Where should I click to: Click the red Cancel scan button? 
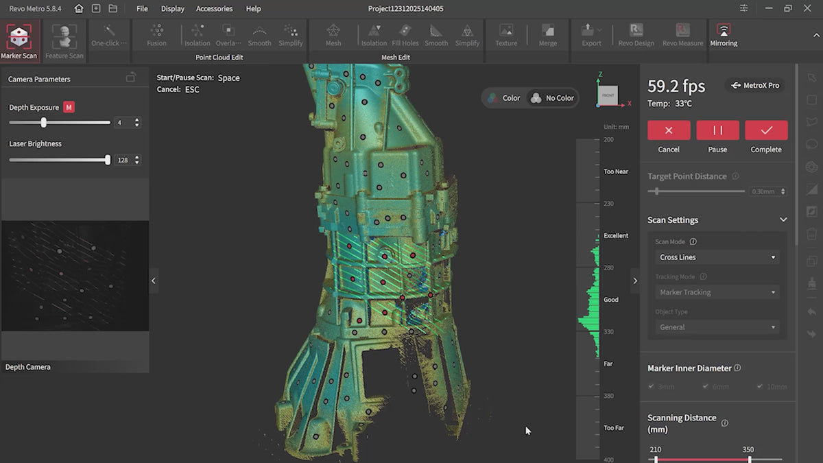[x=669, y=130]
